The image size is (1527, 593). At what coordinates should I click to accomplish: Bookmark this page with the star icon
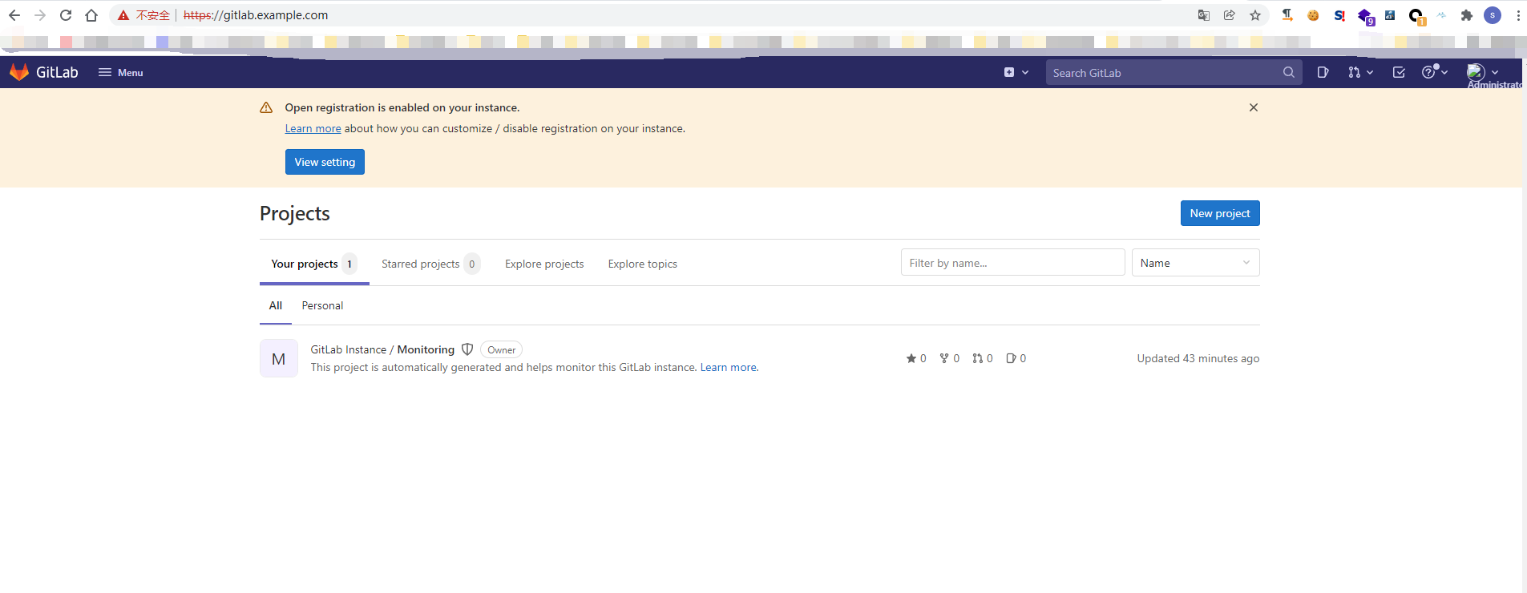click(1255, 15)
